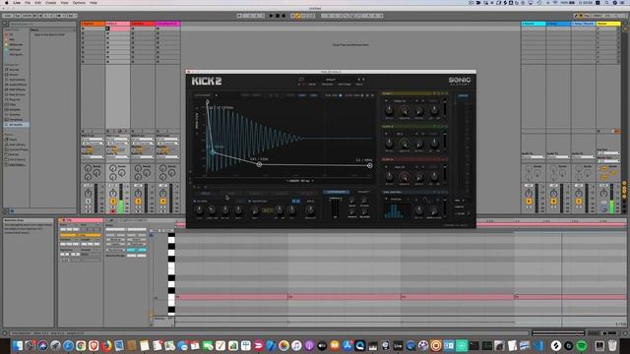
Task: Click MENU in the Kick 2 header
Action: point(312,85)
